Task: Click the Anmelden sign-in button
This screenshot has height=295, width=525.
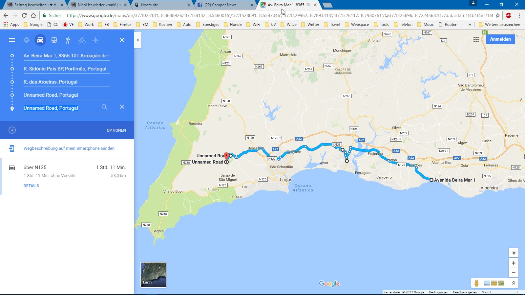Action: point(500,39)
